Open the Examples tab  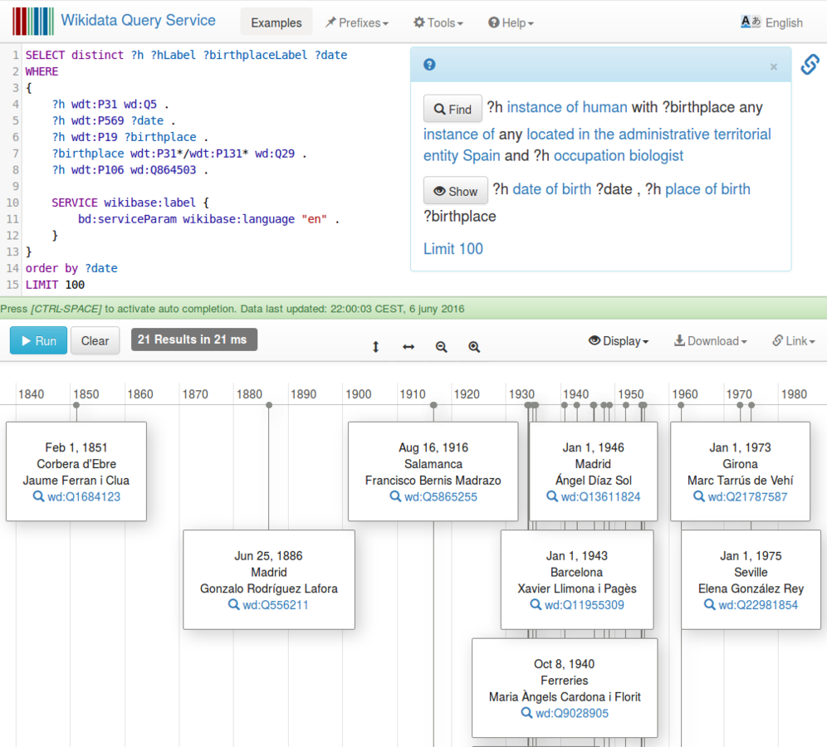tap(276, 22)
